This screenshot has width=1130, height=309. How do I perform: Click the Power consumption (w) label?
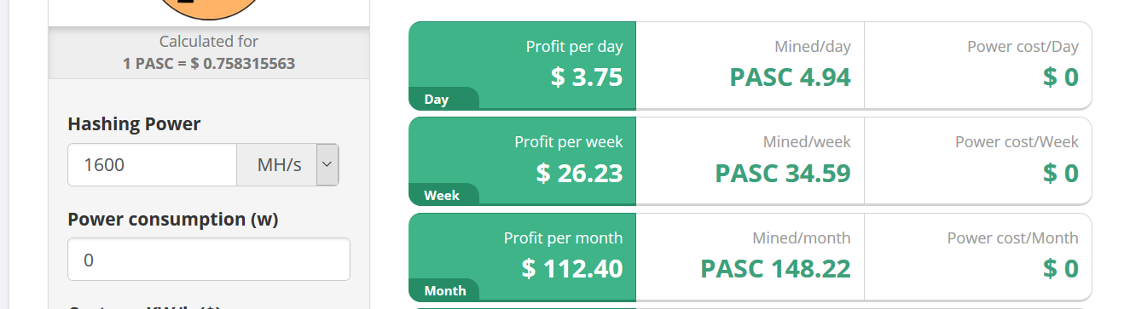(173, 220)
